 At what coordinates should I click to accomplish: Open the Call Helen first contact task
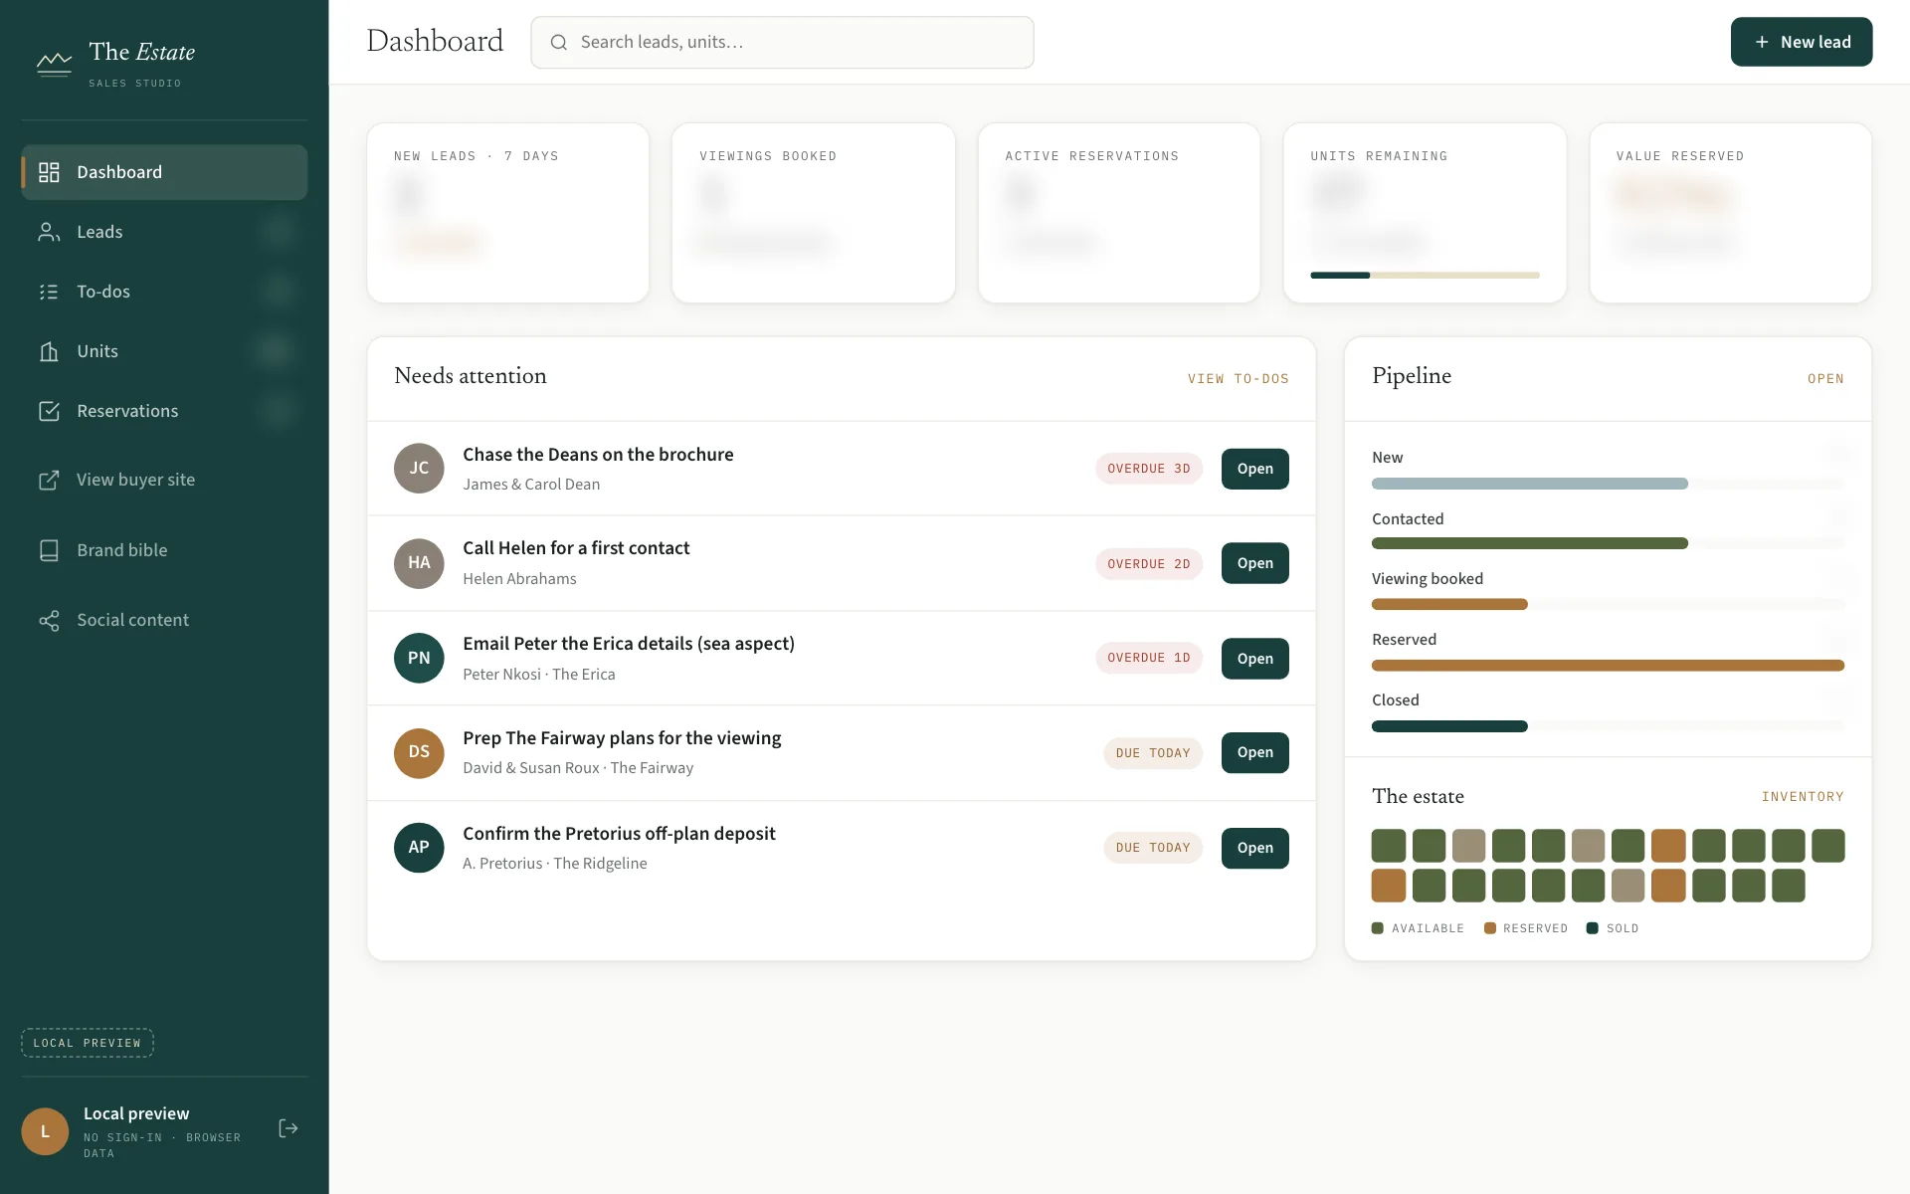tap(1254, 563)
